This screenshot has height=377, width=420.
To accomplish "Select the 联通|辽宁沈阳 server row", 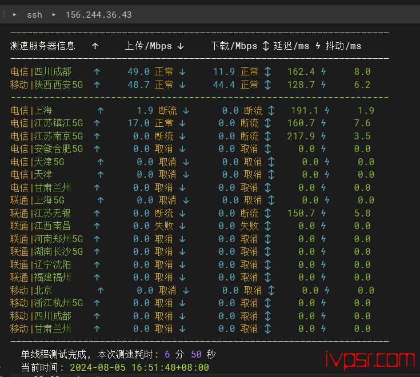I will click(x=190, y=264).
